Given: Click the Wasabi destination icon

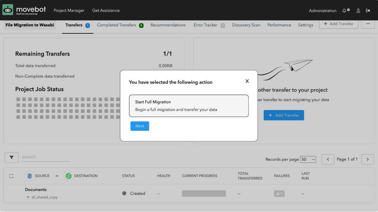Looking at the screenshot, I should tap(68, 176).
